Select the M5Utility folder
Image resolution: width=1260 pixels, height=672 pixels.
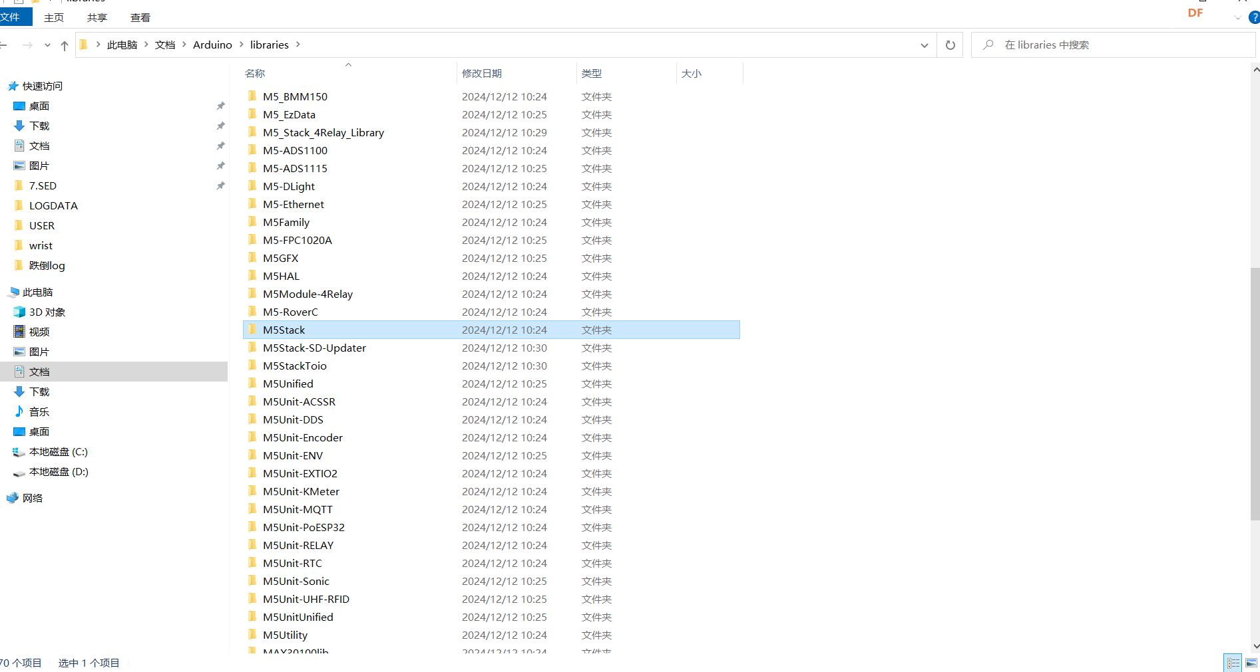coord(491,635)
